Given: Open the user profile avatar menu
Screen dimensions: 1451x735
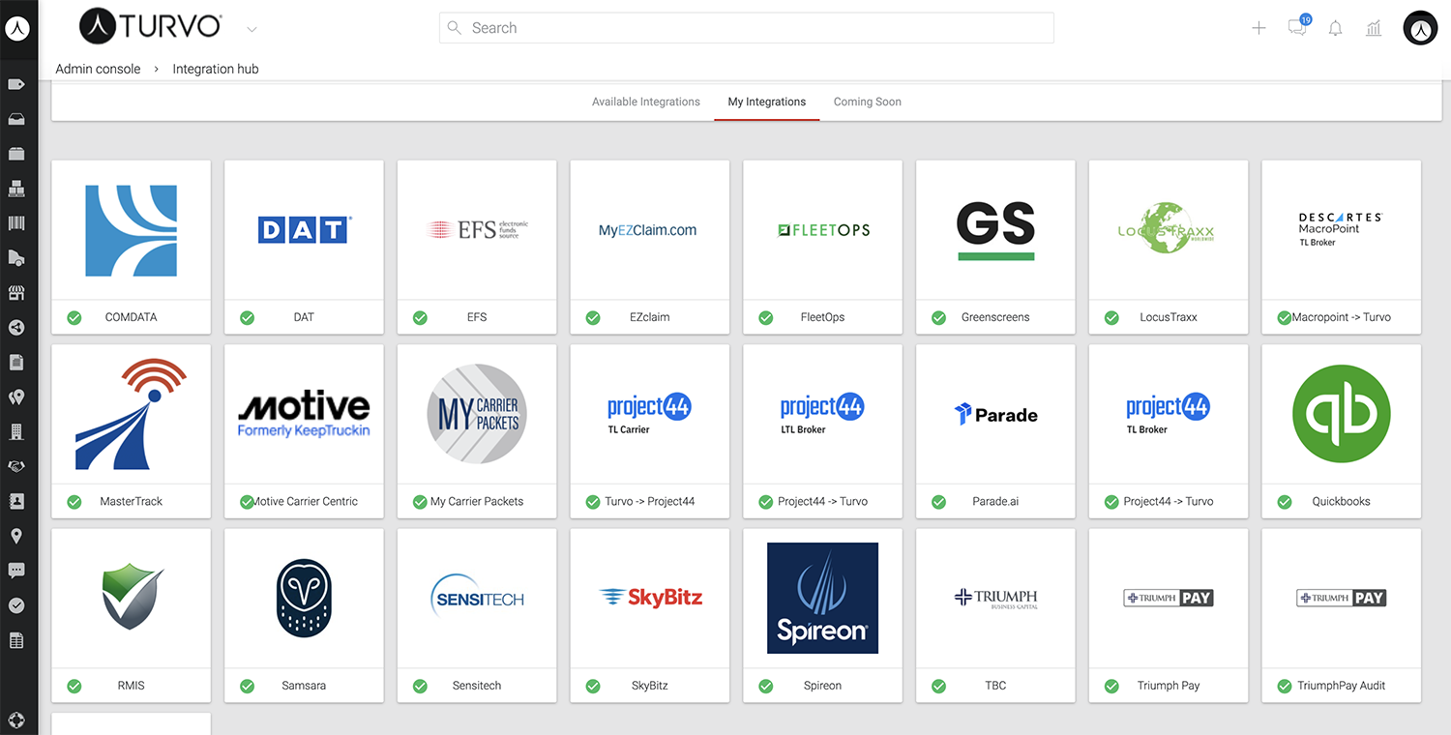Looking at the screenshot, I should (1420, 28).
